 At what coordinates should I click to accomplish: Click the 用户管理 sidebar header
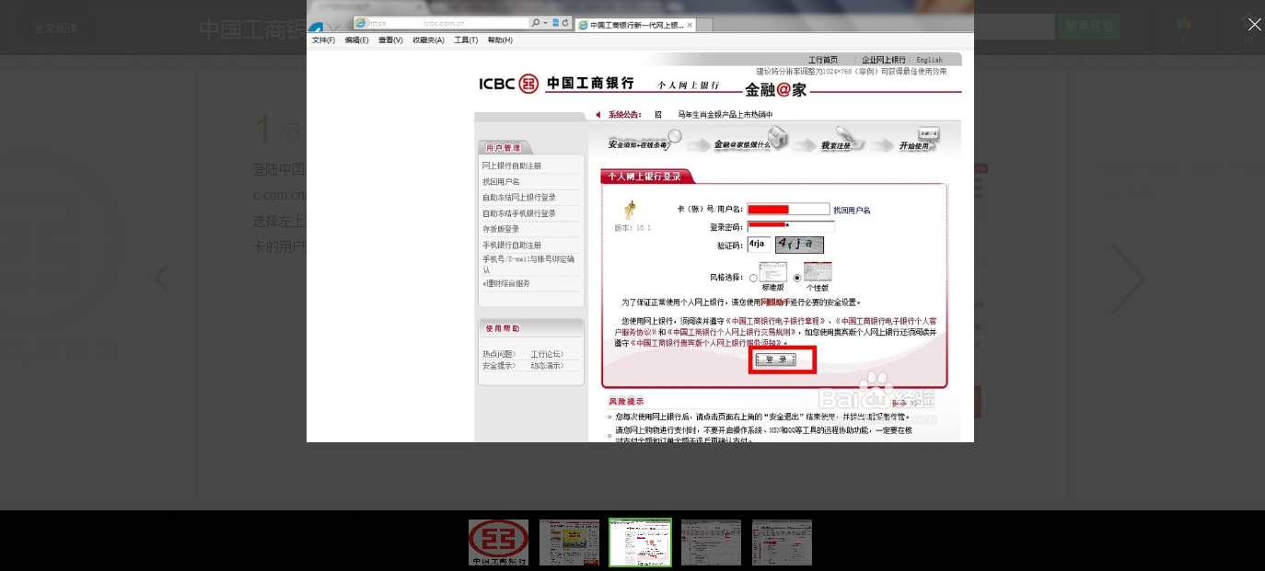[x=505, y=148]
